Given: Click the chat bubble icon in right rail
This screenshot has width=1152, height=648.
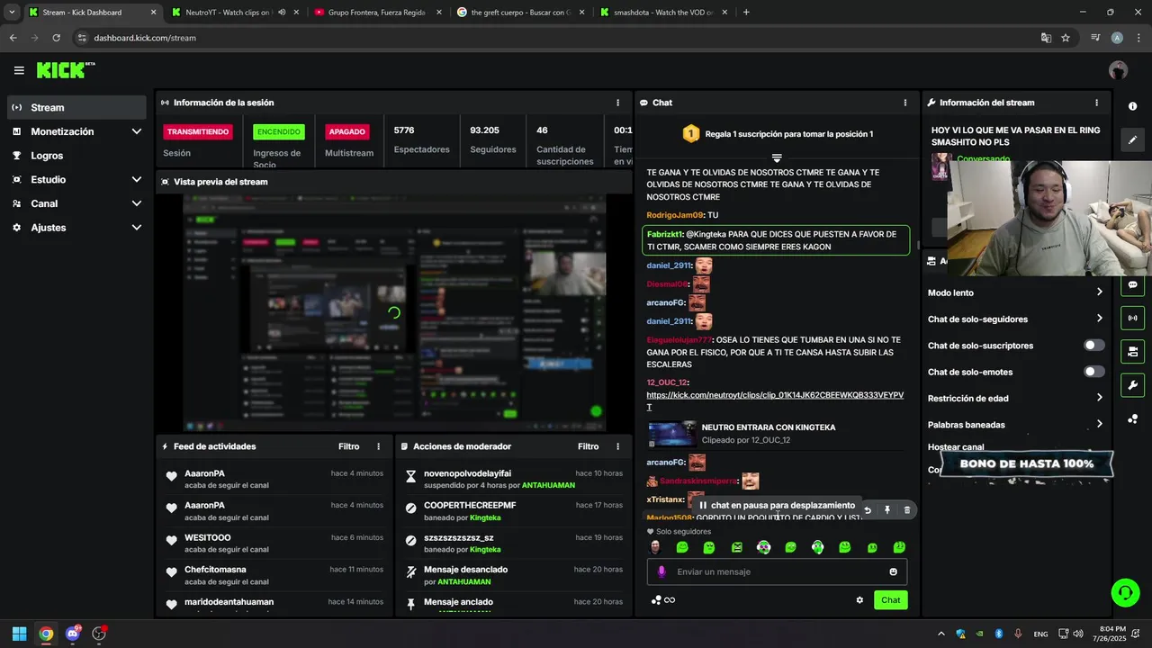Looking at the screenshot, I should (1132, 284).
